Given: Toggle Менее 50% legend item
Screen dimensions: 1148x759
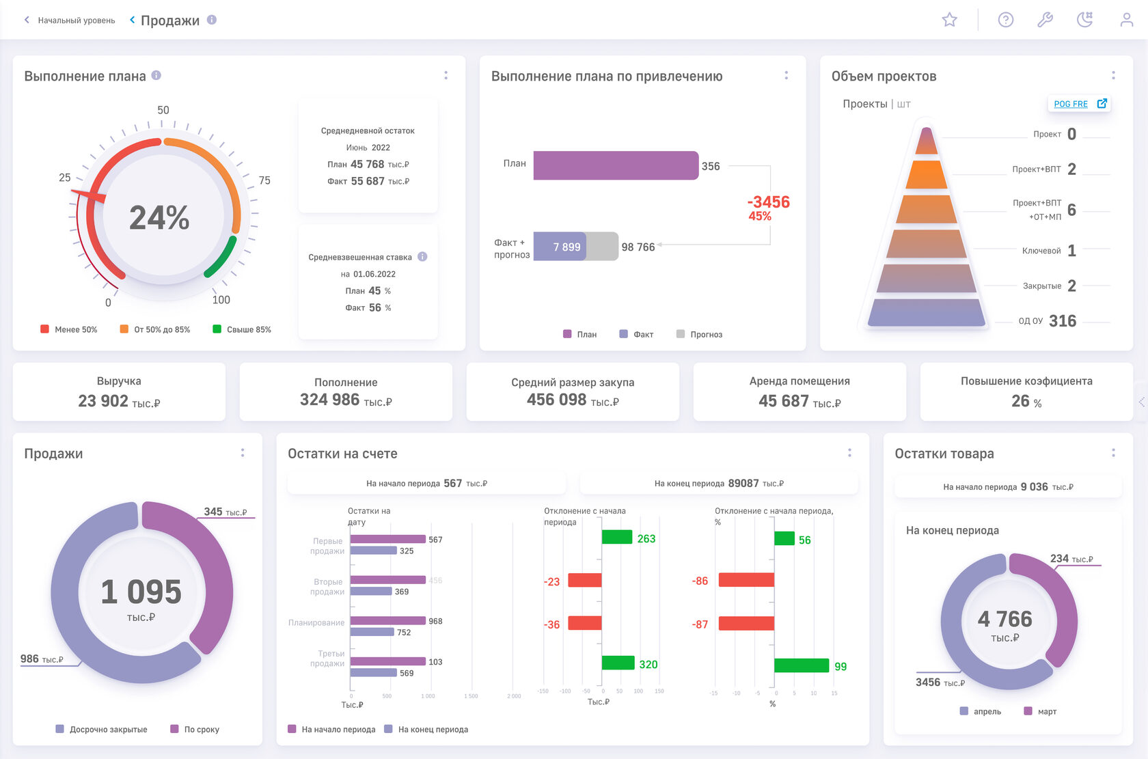Looking at the screenshot, I should pyautogui.click(x=69, y=329).
